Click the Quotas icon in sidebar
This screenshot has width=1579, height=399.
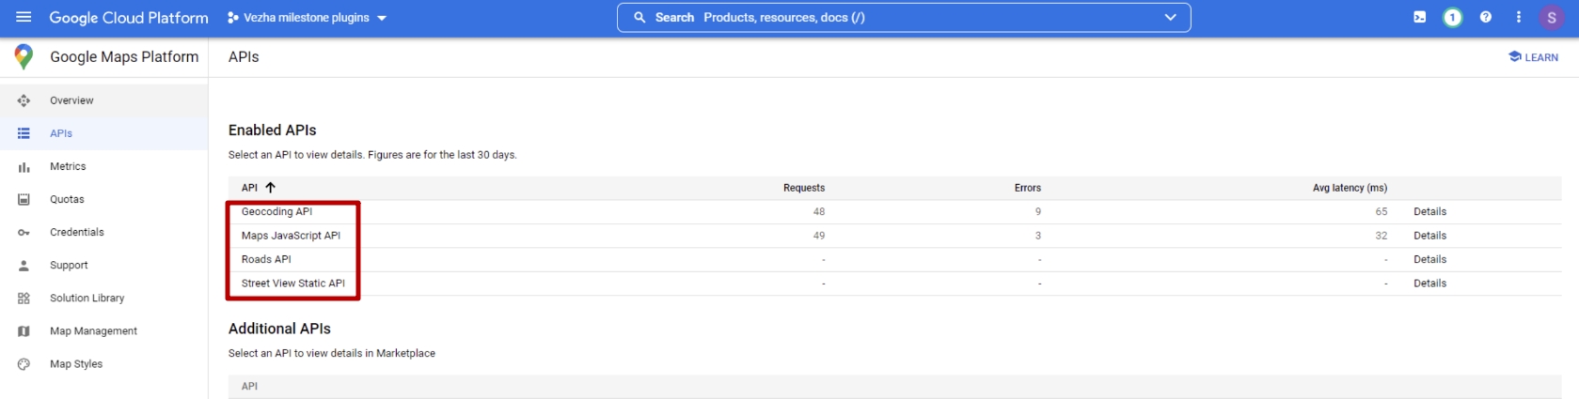tap(24, 199)
